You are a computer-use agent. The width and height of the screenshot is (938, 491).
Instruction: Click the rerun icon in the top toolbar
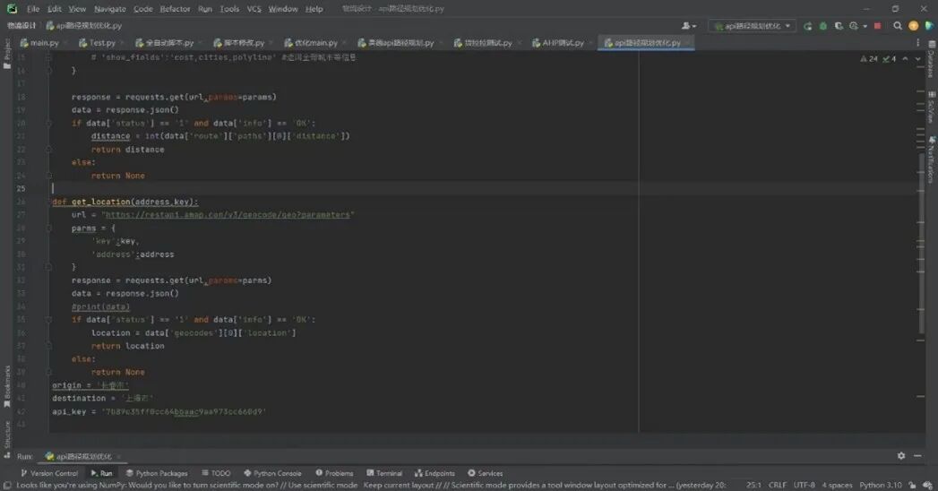[x=807, y=26]
